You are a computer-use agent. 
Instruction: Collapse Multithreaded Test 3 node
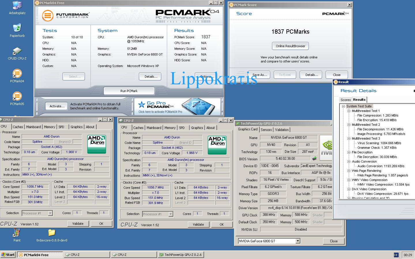click(x=349, y=138)
